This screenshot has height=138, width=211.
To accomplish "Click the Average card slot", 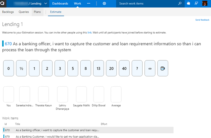I will click(116, 95).
